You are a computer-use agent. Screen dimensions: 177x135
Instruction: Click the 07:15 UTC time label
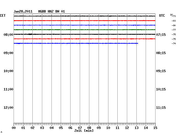[161, 34]
